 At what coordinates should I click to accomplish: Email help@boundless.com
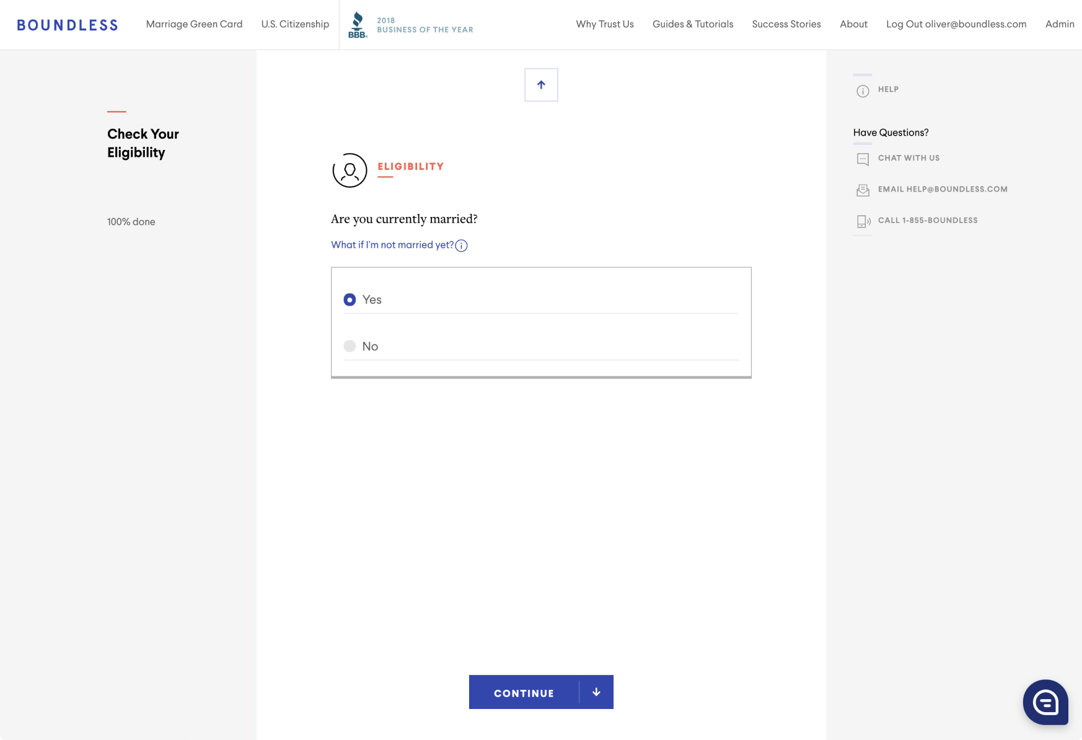[x=943, y=189]
